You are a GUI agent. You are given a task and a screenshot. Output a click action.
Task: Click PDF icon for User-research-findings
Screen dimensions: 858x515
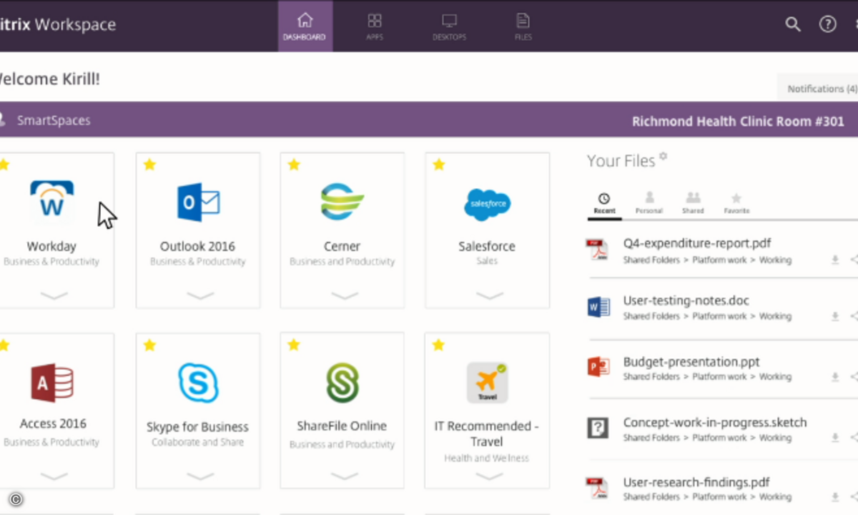coord(597,488)
